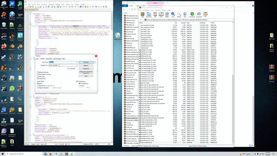Click the Comment icon in WinRAR
The height and width of the screenshot is (156, 277).
click(x=199, y=14)
